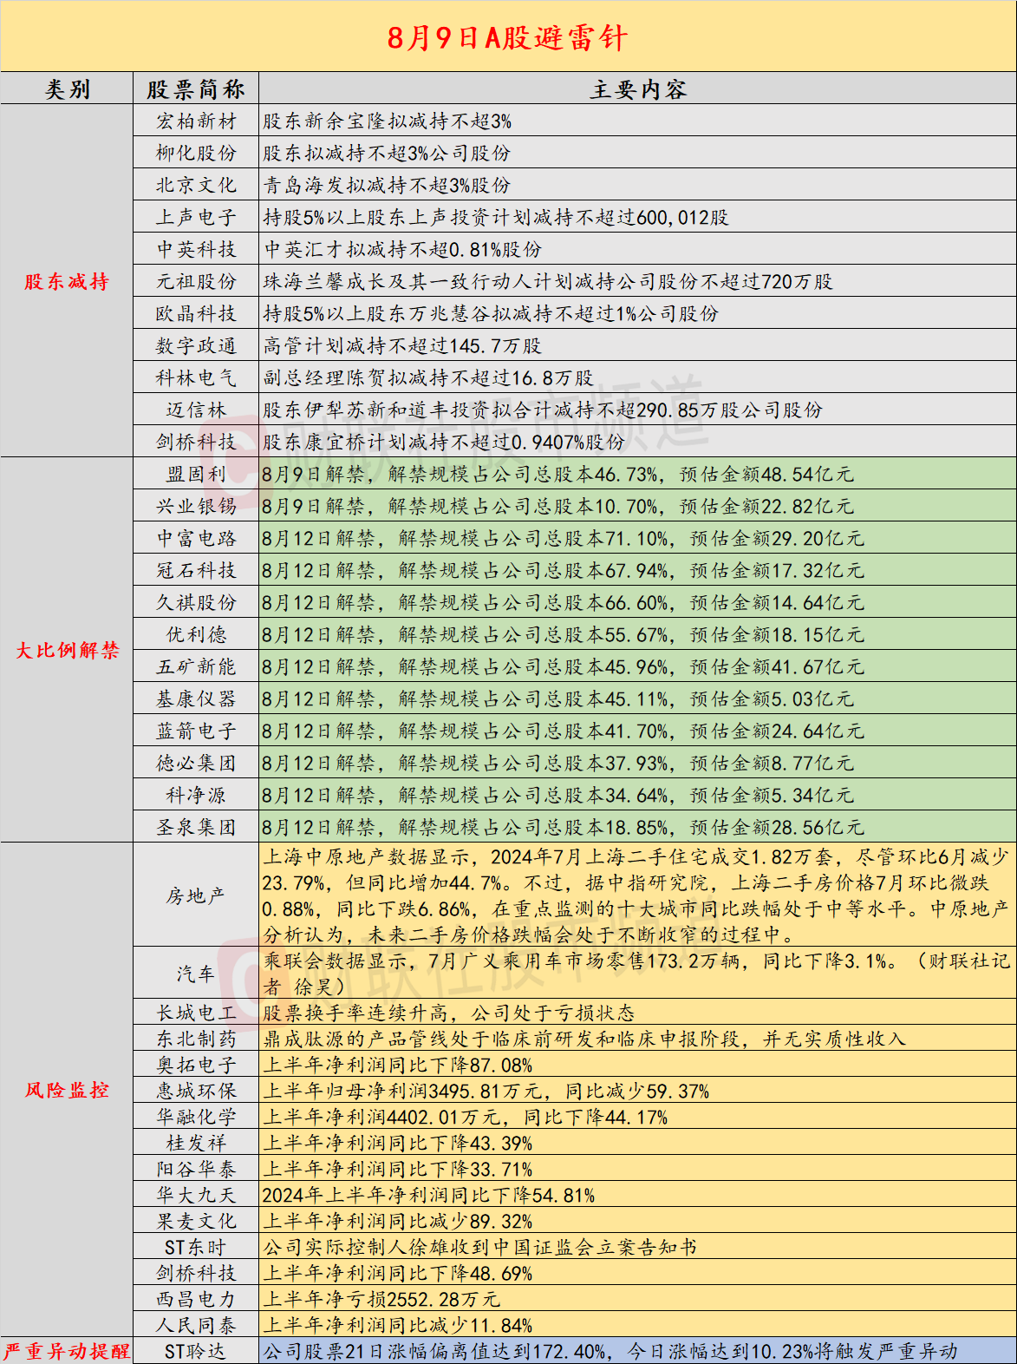The width and height of the screenshot is (1017, 1364).
Task: Select stock name 冠石科技
Action: (196, 571)
